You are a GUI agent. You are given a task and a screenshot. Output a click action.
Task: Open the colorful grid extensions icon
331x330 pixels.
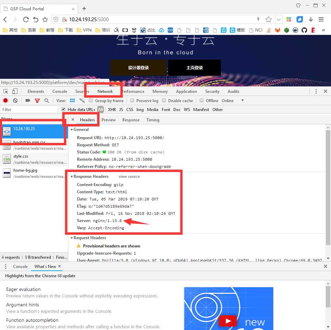tap(289, 20)
